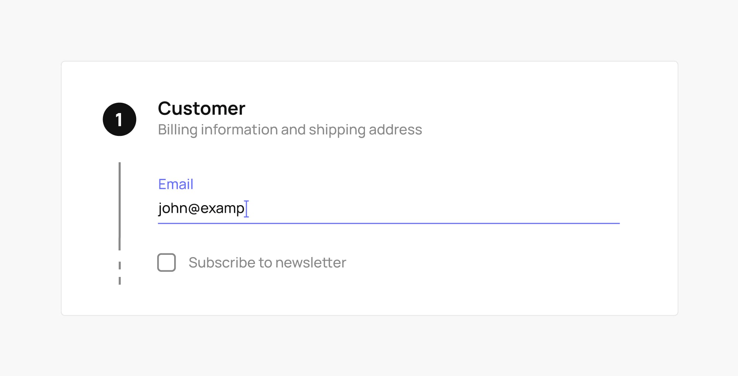
Task: Click the Email label above the input
Action: pyautogui.click(x=176, y=184)
